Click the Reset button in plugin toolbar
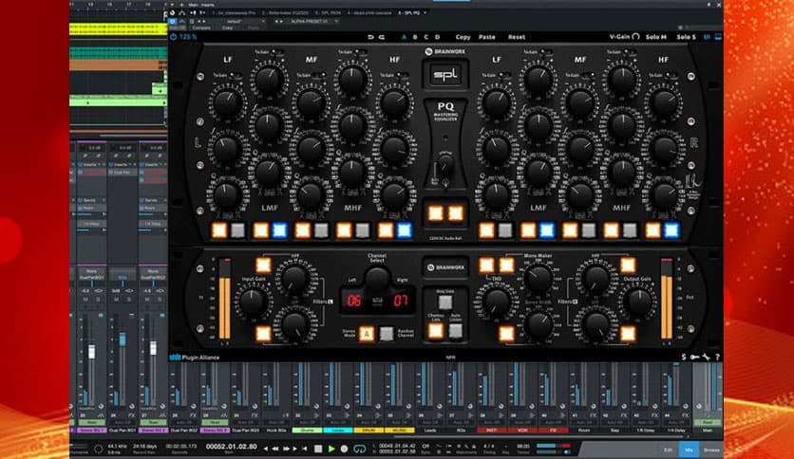 tap(517, 37)
